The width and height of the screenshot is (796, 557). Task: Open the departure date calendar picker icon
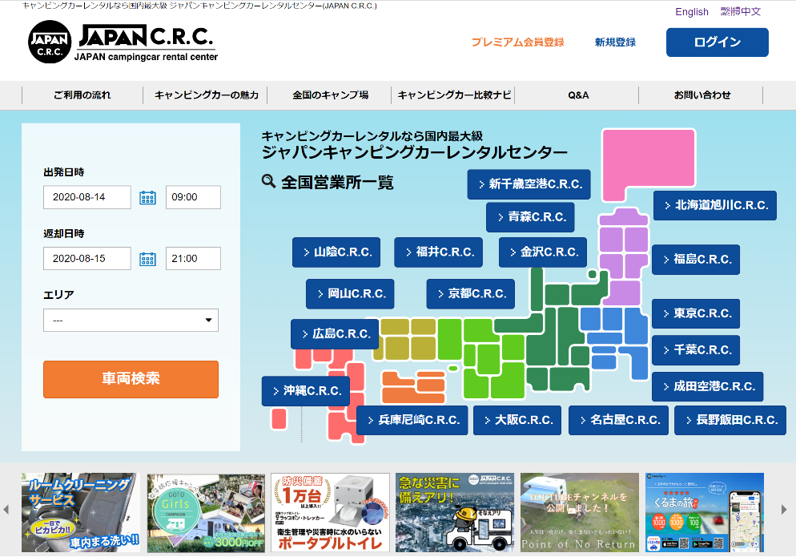tap(147, 197)
